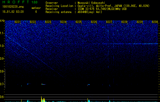160x102 pixels.
Task: Click the meteor echo just before 0226 at 0.7 kHz
Action: tap(89, 85)
